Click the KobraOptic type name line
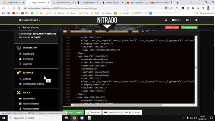 click(91, 97)
